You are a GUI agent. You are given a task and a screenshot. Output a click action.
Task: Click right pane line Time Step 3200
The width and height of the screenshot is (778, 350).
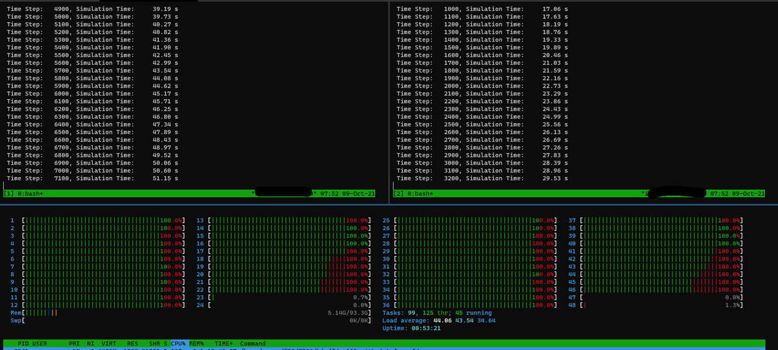point(482,178)
